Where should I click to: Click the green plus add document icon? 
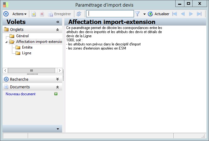click(56, 94)
